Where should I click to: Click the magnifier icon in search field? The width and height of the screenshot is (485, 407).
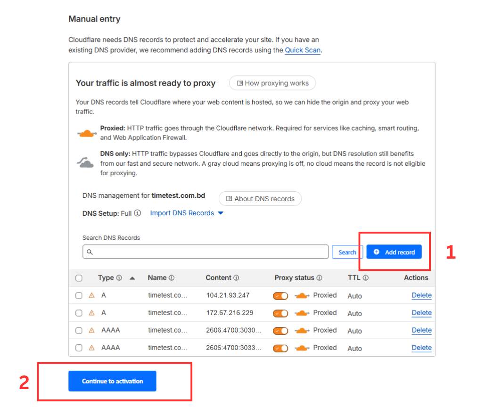point(90,252)
